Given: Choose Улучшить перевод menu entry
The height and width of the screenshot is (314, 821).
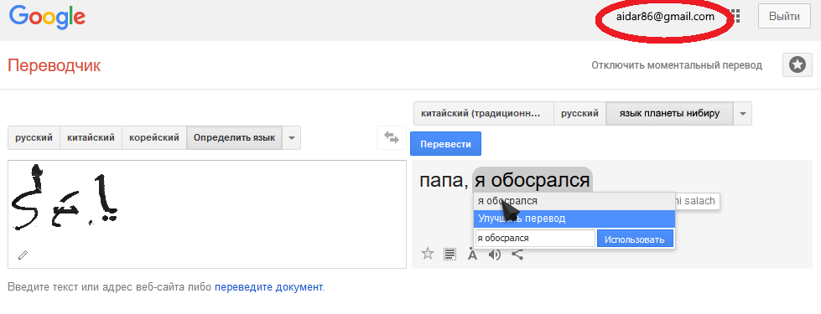Looking at the screenshot, I should point(574,219).
